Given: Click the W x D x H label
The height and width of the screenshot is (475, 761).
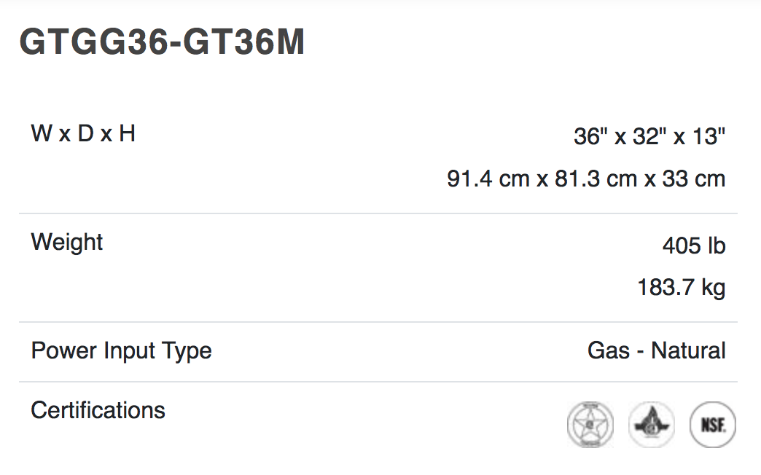Looking at the screenshot, I should point(83,133).
